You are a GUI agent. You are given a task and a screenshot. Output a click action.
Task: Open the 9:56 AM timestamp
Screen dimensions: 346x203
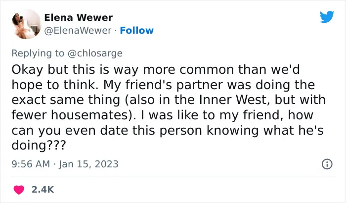(x=31, y=164)
